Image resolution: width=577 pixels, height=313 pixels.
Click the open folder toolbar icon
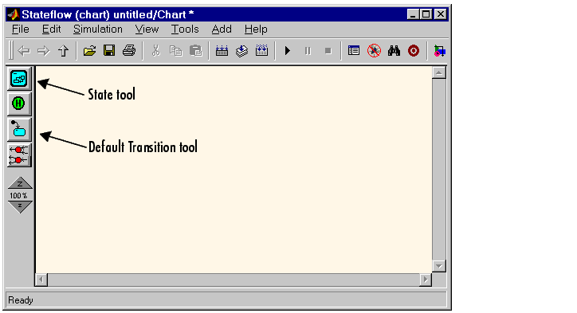89,51
